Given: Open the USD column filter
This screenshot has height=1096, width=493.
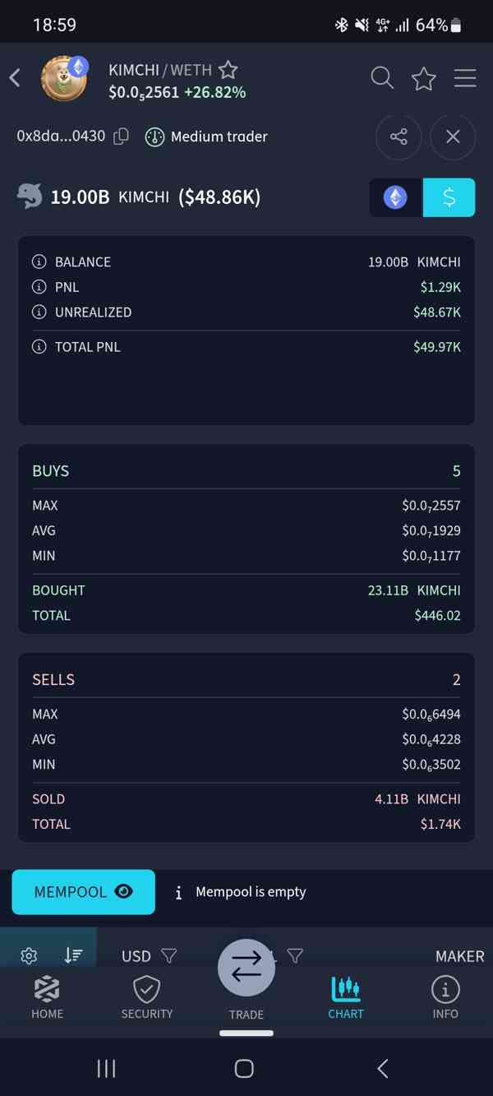Looking at the screenshot, I should (168, 955).
